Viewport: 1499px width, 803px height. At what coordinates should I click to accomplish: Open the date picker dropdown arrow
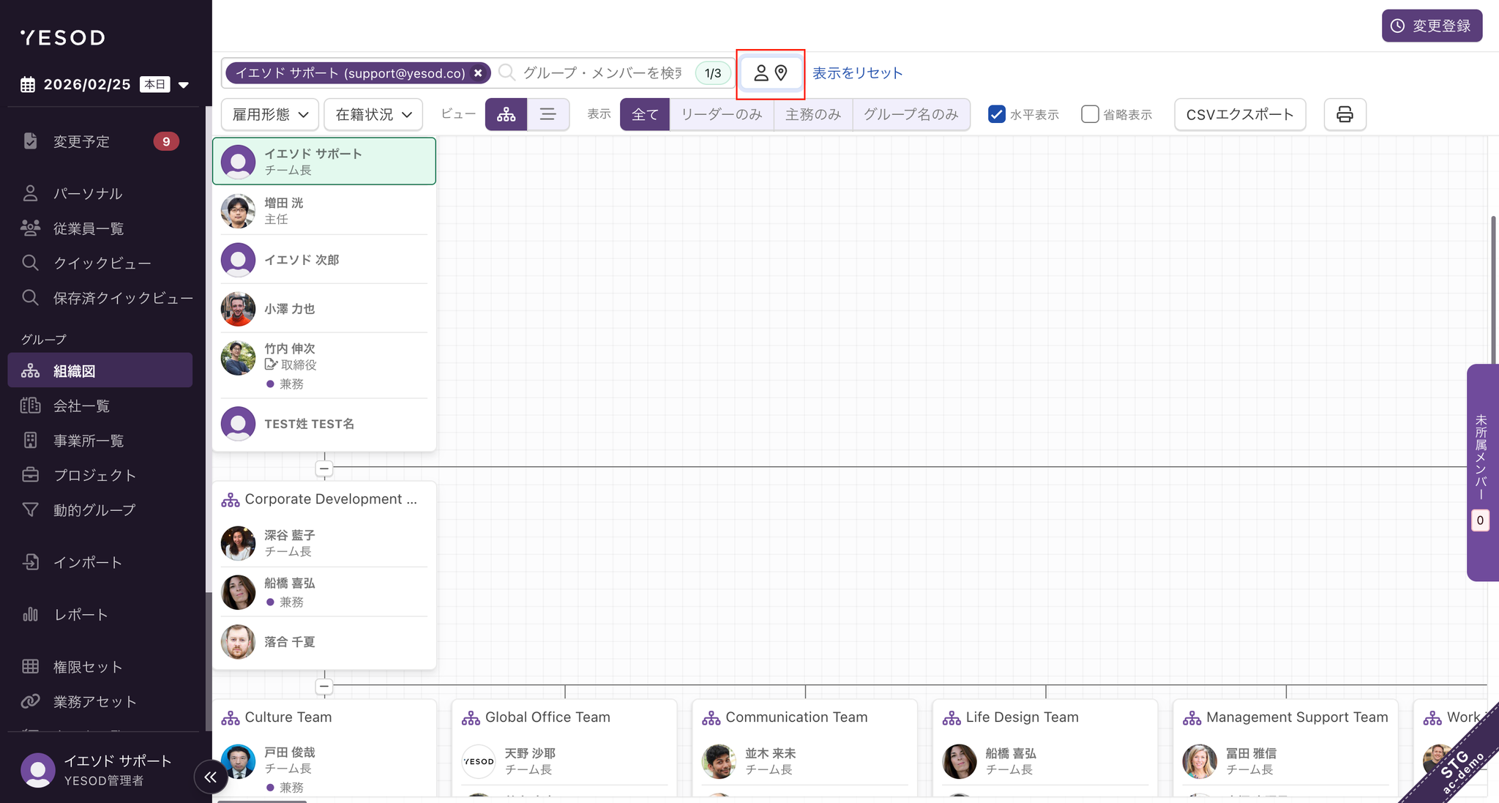point(184,84)
